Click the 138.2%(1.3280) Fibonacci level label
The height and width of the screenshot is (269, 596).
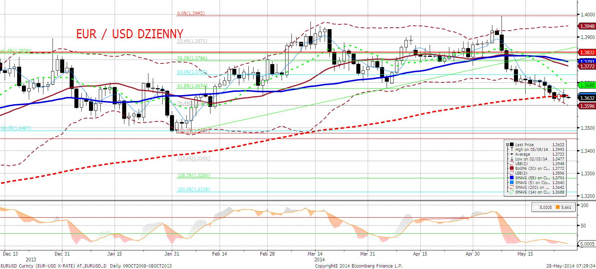click(194, 176)
